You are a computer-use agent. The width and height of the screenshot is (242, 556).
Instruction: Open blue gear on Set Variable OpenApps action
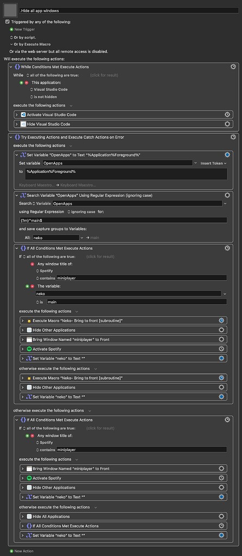pos(227,154)
